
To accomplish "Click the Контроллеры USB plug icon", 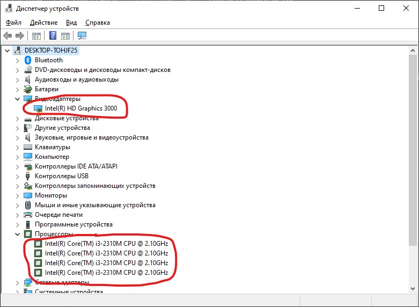I will [27, 176].
